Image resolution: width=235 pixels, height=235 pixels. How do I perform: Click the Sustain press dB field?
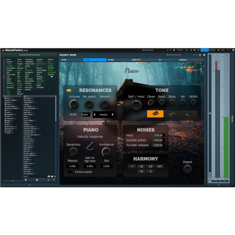[x=158, y=140]
